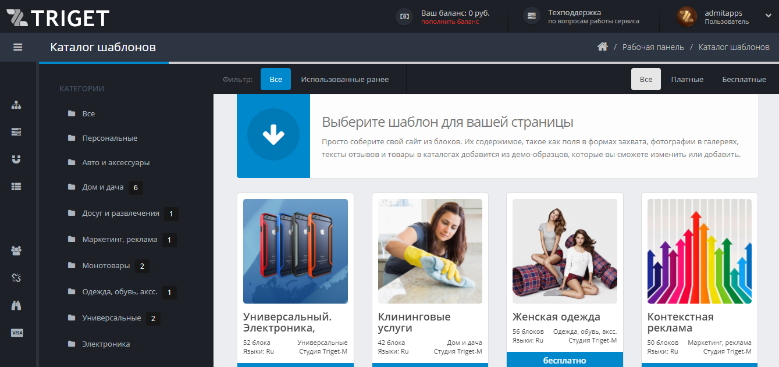Open "Рабочая панель" in the breadcrumb
This screenshot has height=367, width=779.
pos(652,47)
